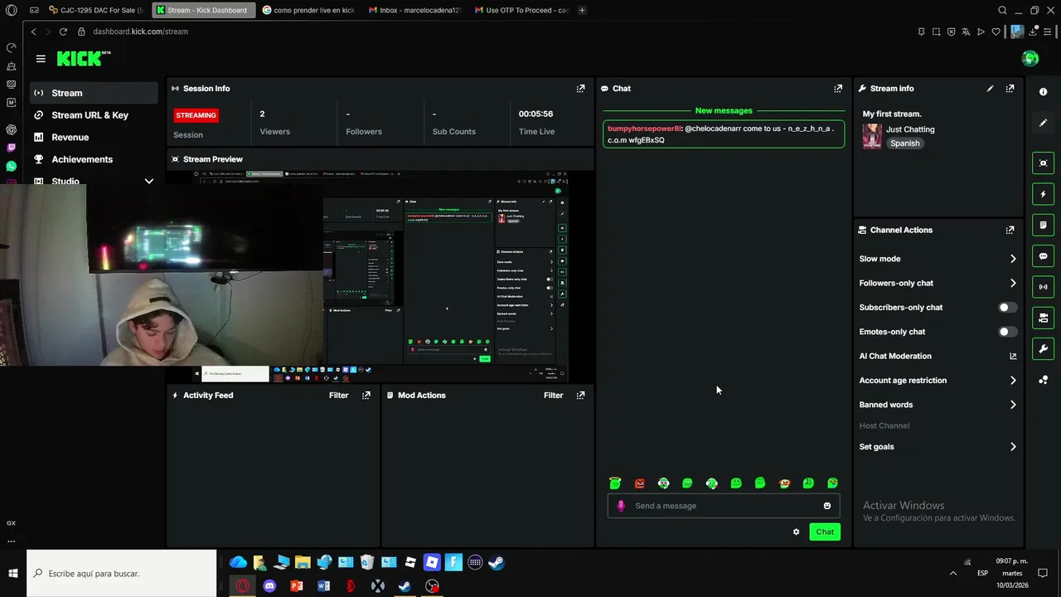This screenshot has width=1061, height=597.
Task: Pop out the Chat panel
Action: click(838, 89)
